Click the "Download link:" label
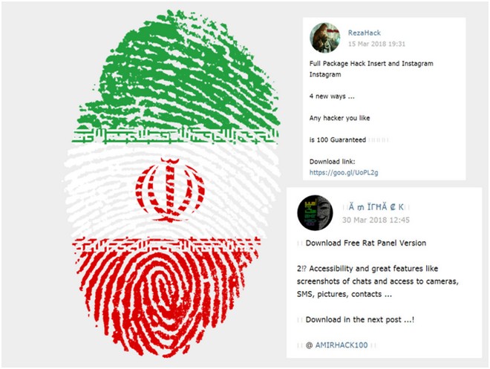 coord(332,162)
